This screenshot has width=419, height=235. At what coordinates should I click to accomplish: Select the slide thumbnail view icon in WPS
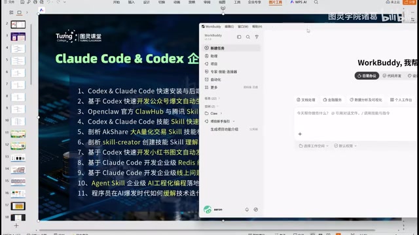coord(19,12)
